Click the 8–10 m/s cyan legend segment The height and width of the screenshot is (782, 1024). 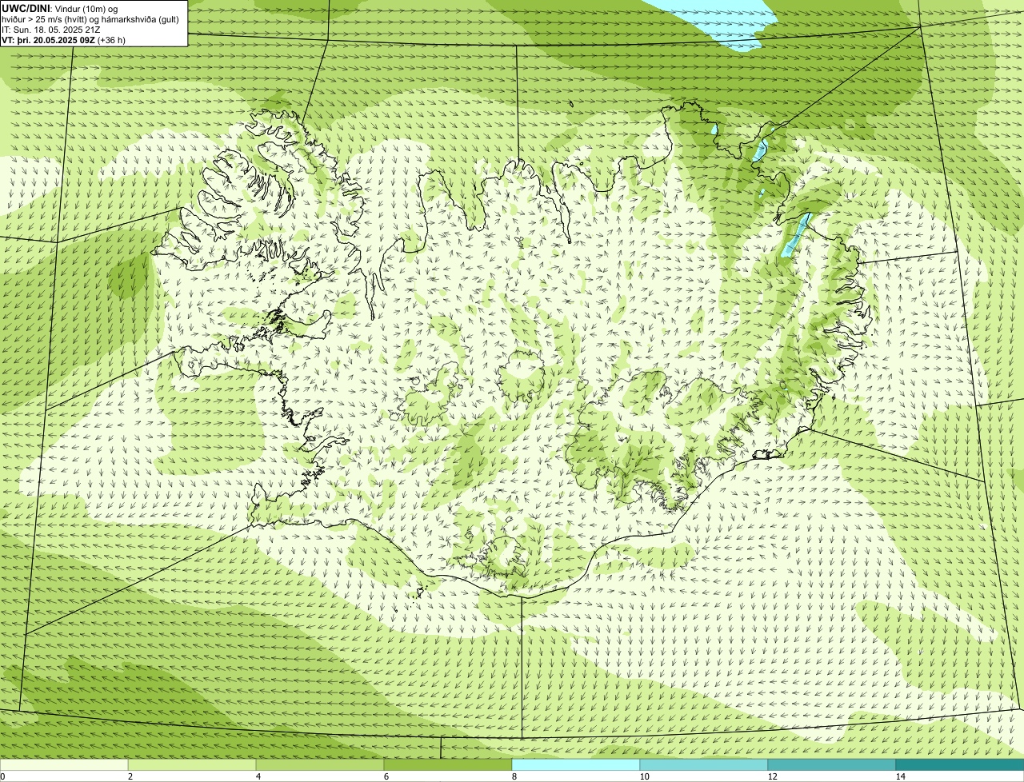[x=576, y=765]
